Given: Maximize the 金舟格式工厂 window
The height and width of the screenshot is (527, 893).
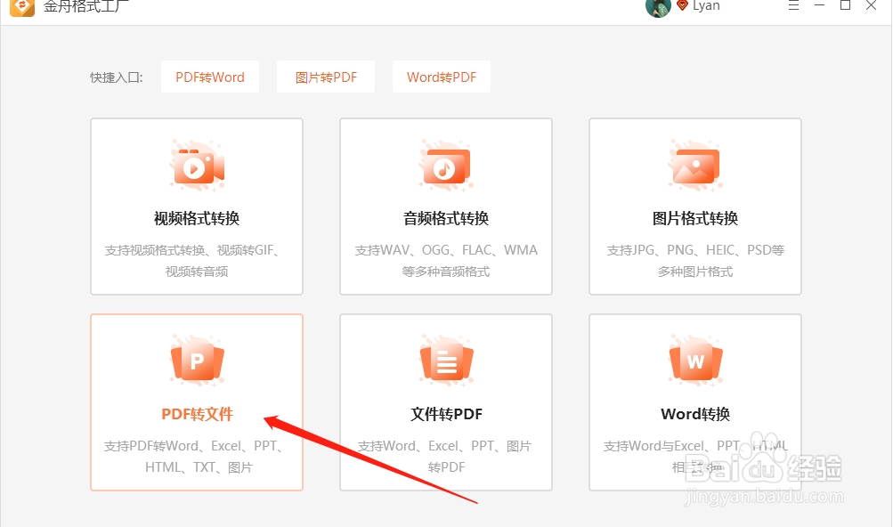Looking at the screenshot, I should [845, 5].
